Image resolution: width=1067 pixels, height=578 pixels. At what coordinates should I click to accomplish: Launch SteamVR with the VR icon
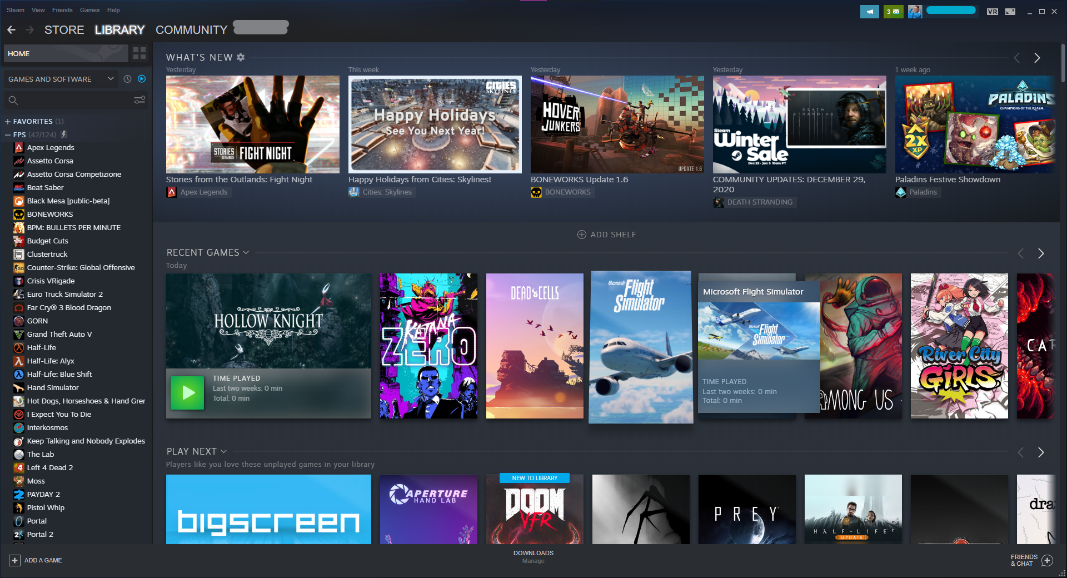tap(992, 11)
